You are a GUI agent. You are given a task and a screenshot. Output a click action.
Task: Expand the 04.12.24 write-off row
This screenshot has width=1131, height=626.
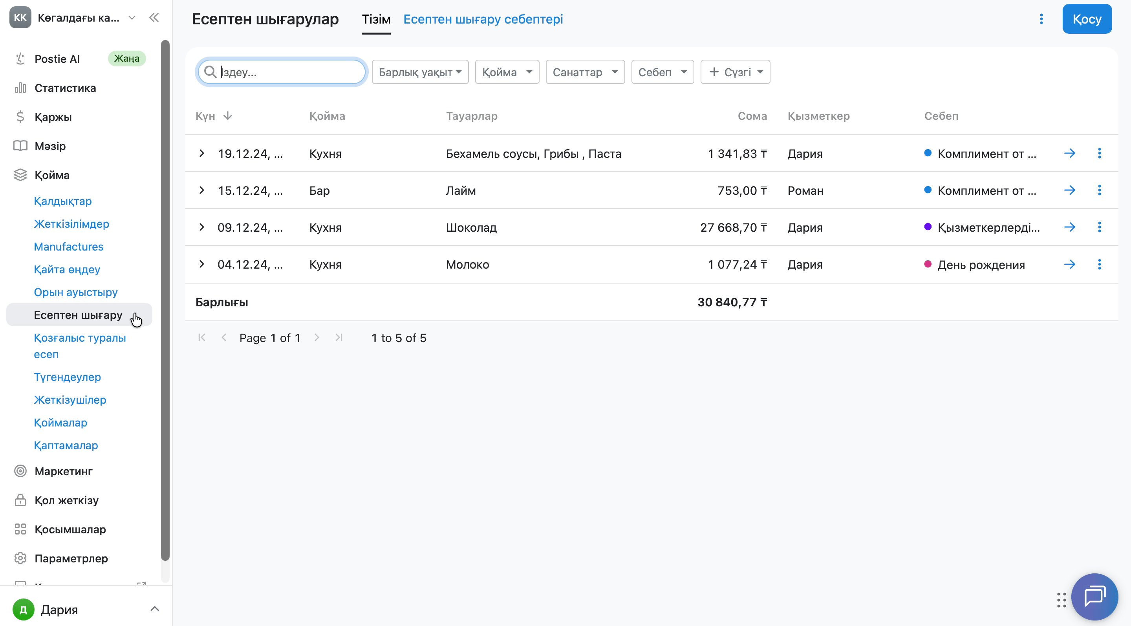click(201, 264)
